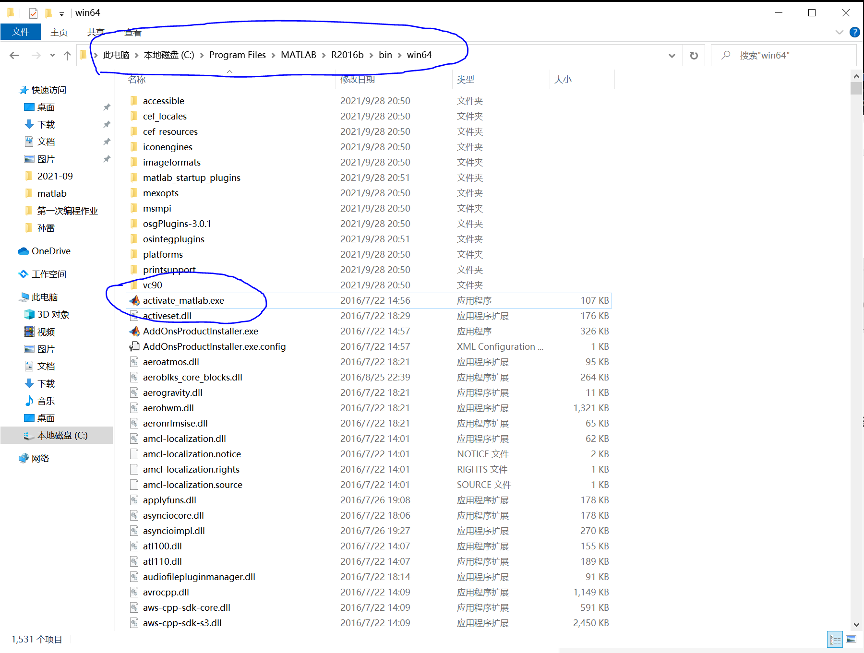This screenshot has width=864, height=653.
Task: Select 此电脑 in the address path
Action: [x=116, y=55]
